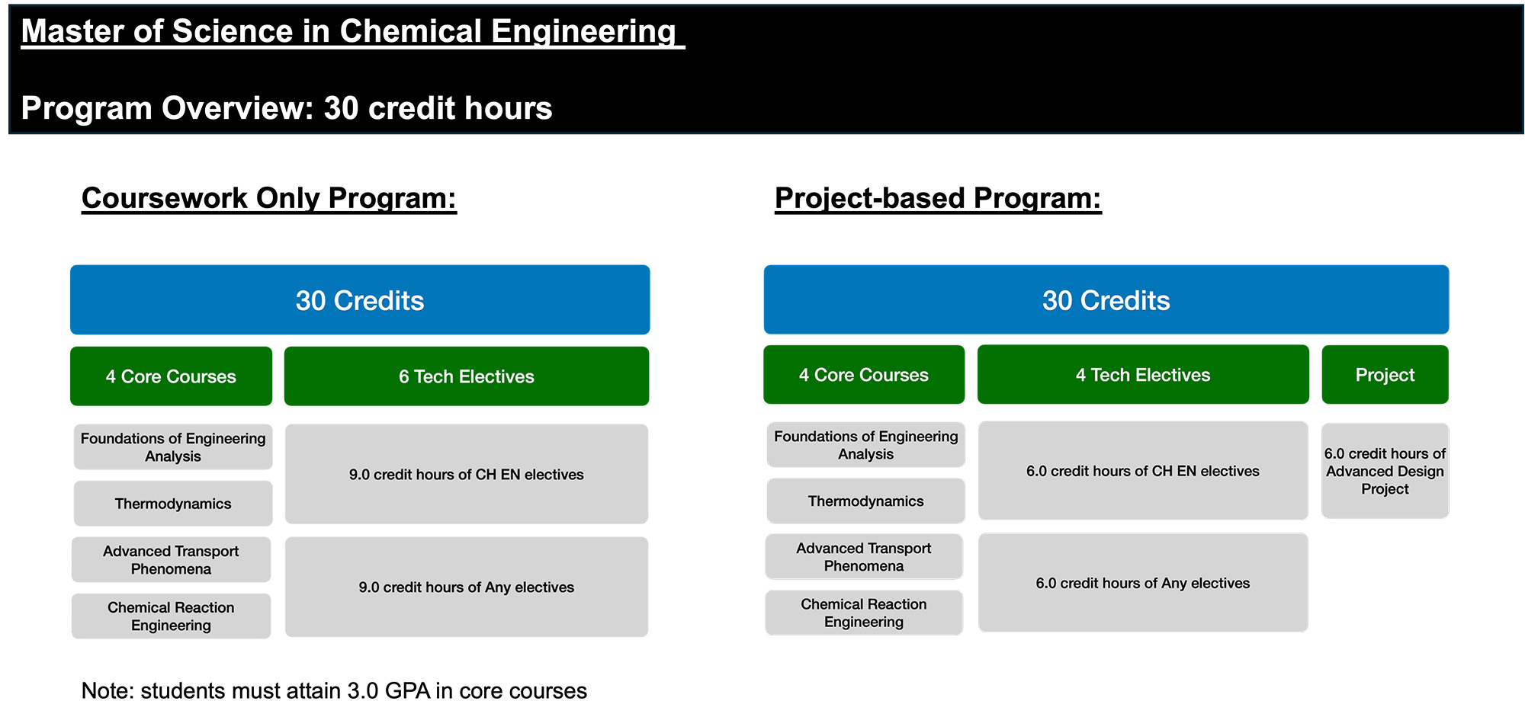Image resolution: width=1525 pixels, height=717 pixels.
Task: Select the 6 Tech Electives green box
Action: 466,376
